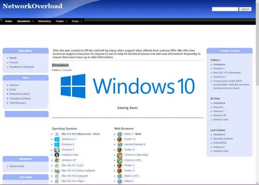
Task: Click the page's vertical scrollbar
Action: 257,92
